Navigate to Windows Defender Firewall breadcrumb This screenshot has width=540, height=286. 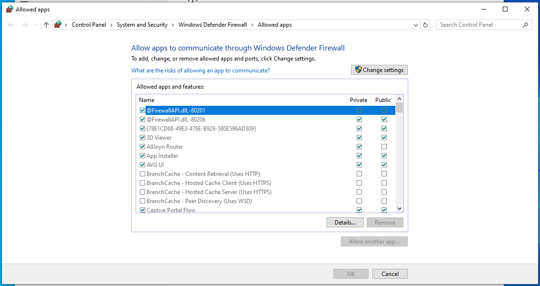coord(212,25)
